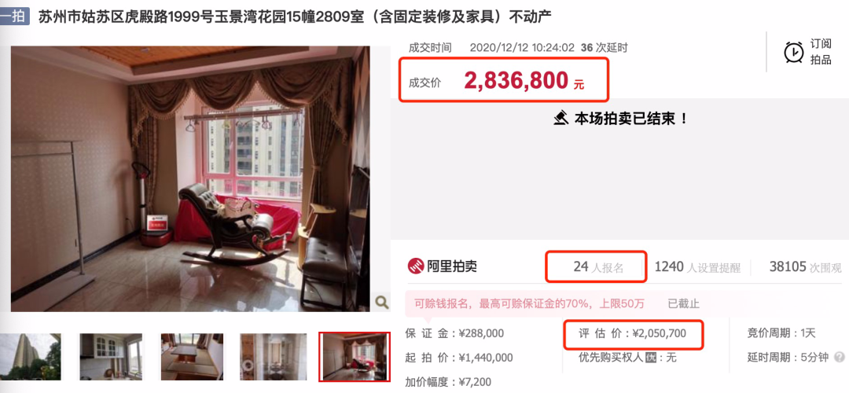Image resolution: width=849 pixels, height=393 pixels.
Task: Select the highlighted living room thumbnail
Action: click(x=354, y=357)
